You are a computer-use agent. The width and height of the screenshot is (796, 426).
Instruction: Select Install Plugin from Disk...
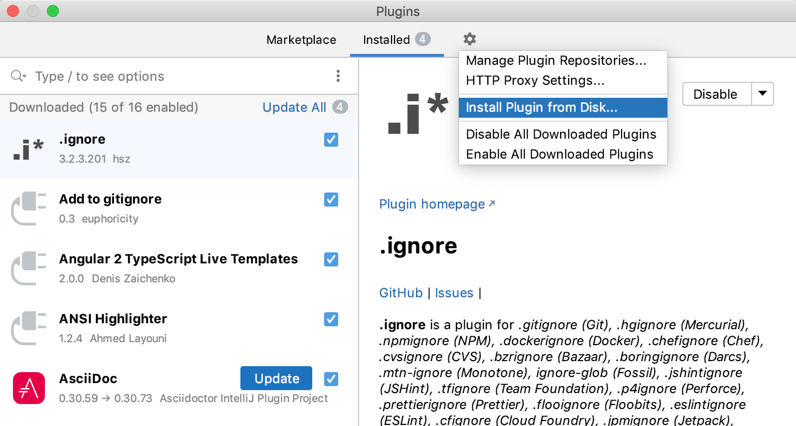(563, 107)
